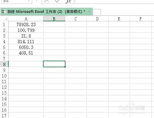
Task: Select column E header
Action: pyautogui.click(x=119, y=19)
